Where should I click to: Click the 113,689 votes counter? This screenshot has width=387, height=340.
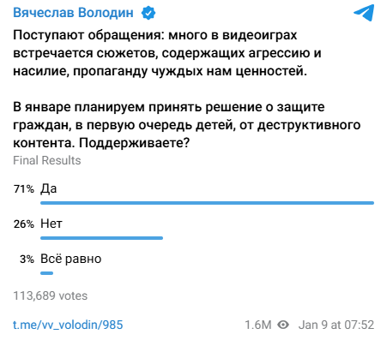(51, 295)
